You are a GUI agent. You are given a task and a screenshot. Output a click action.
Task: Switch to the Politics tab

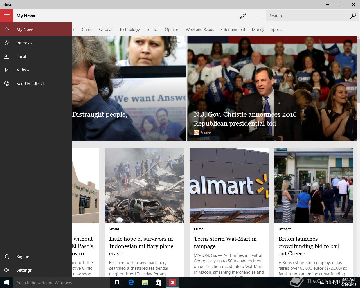click(152, 29)
